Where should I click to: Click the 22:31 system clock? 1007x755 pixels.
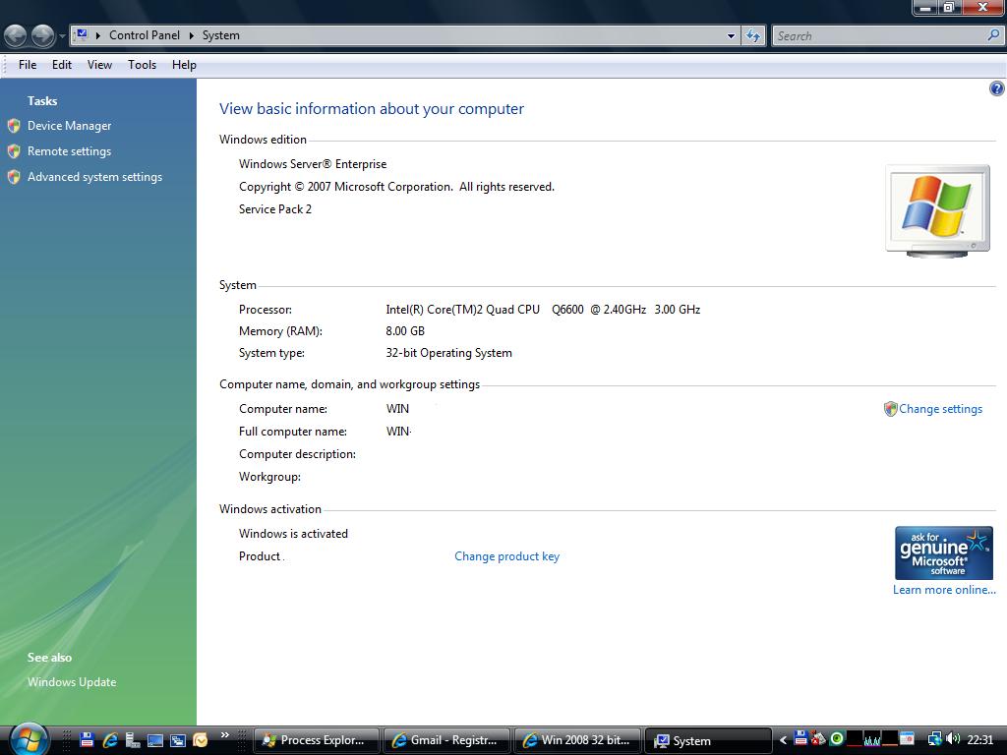[980, 739]
